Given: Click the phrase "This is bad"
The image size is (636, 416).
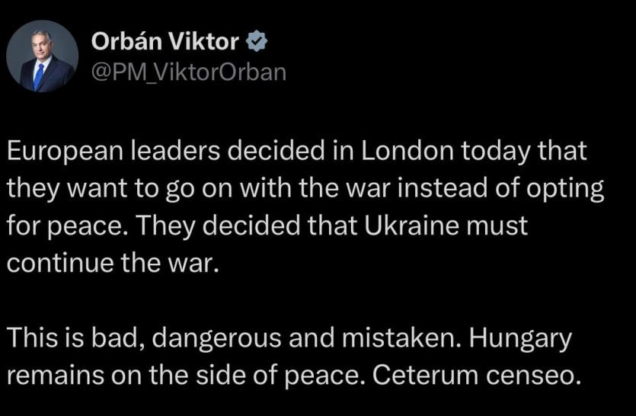Looking at the screenshot, I should (x=76, y=338).
